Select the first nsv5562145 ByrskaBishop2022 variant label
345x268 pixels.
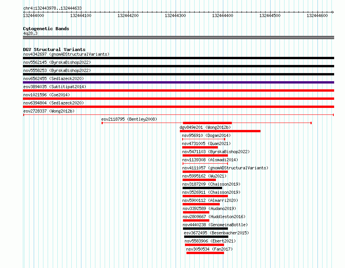(57, 62)
